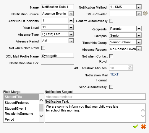This screenshot has width=149, height=133.
Task: Select StudentPreferred merge field
Action: pos(21,103)
